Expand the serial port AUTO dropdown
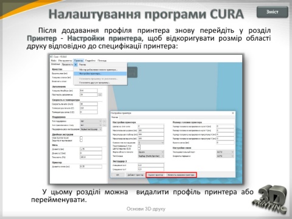Screen dimensions: 292x219 pos(225,152)
